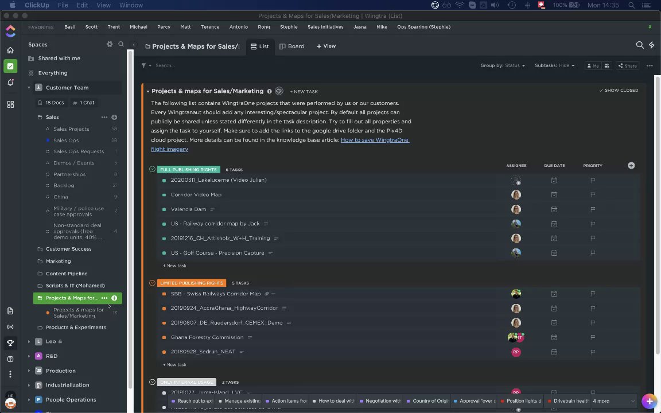This screenshot has height=413, width=661.
Task: Collapse the Full Publishing Rights group
Action: click(152, 169)
